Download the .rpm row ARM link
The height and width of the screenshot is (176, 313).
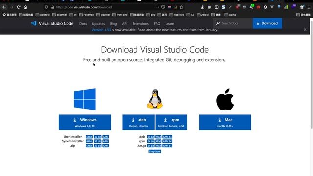point(158,141)
